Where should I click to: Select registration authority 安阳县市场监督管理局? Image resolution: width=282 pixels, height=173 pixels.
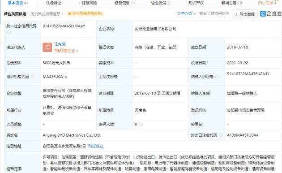click(246, 110)
